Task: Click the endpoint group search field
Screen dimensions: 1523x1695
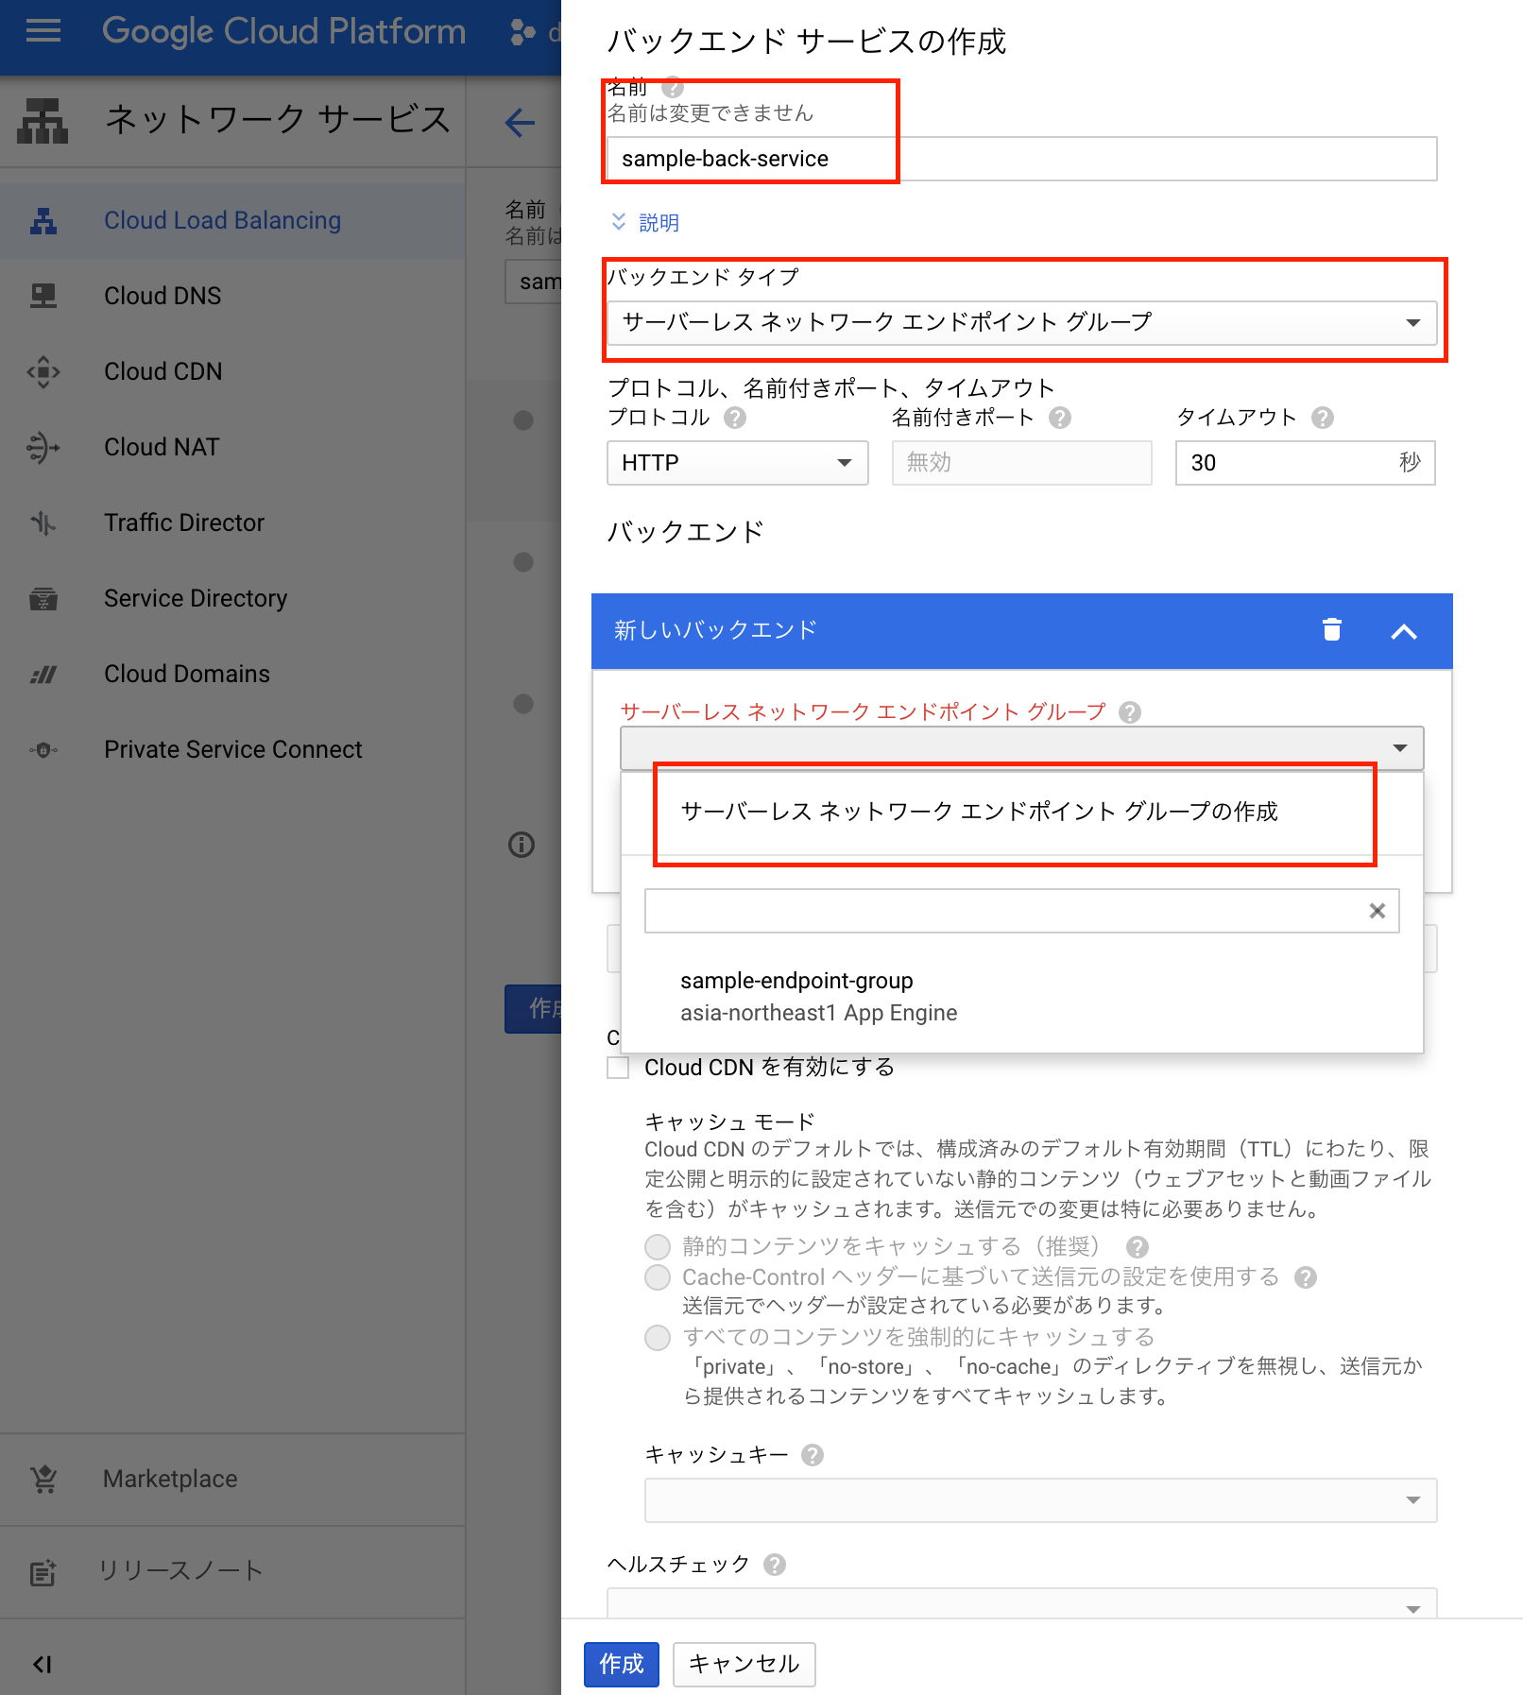Action: (x=1021, y=911)
